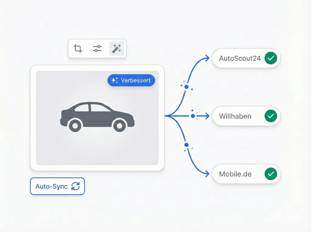The width and height of the screenshot is (311, 232).
Task: Click the blue dot on the lower connector line
Action: click(186, 145)
